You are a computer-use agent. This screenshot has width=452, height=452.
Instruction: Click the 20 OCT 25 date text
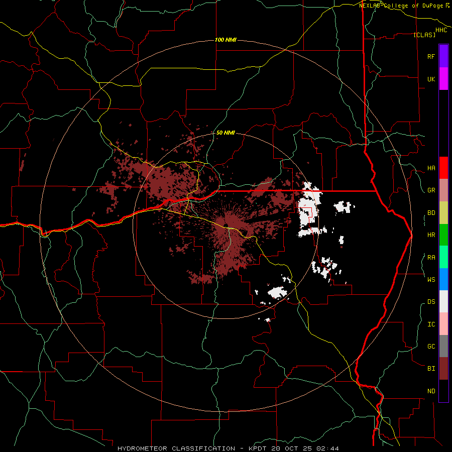coord(292,448)
